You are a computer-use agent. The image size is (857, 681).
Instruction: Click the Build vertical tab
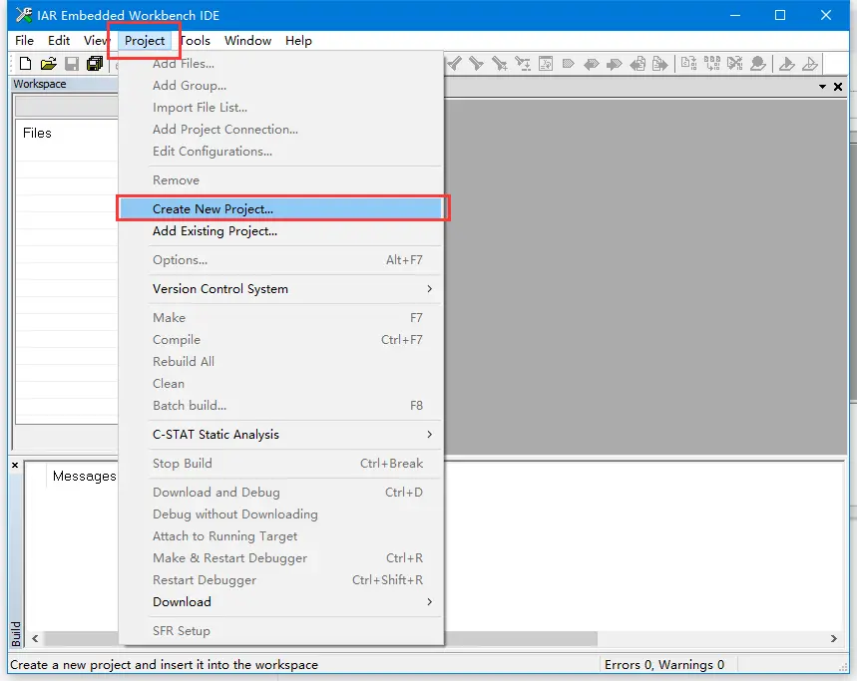point(16,633)
